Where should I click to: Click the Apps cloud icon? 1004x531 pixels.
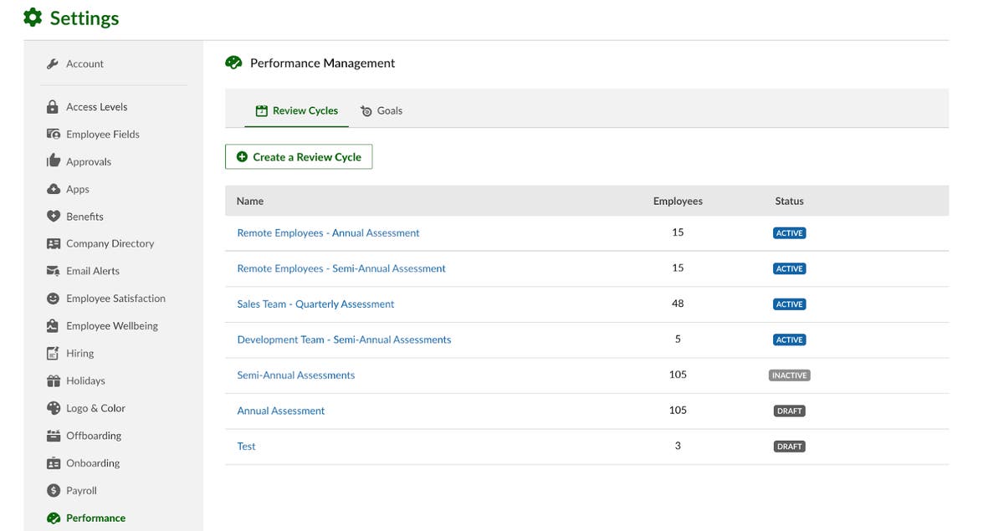pyautogui.click(x=52, y=188)
